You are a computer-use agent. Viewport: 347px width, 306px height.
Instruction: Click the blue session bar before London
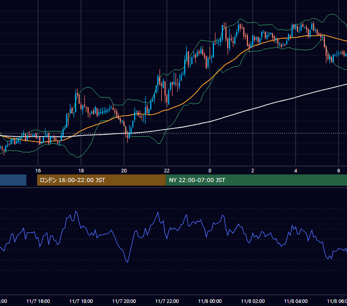coord(13,180)
